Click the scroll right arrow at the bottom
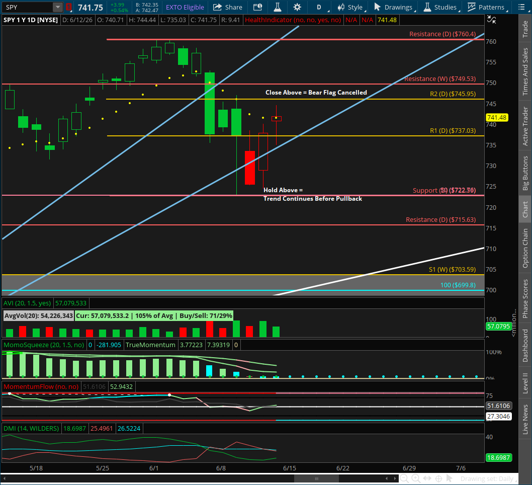Screen dimensions: 532x485 (x=395, y=478)
